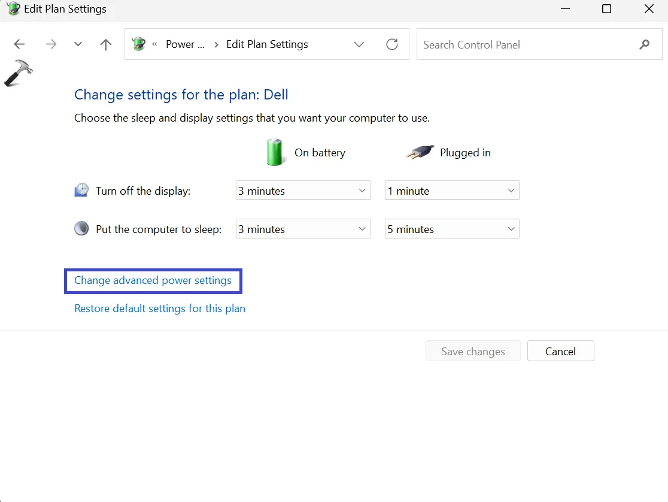This screenshot has height=502, width=668.
Task: Open recent locations chevron
Action: [x=78, y=44]
